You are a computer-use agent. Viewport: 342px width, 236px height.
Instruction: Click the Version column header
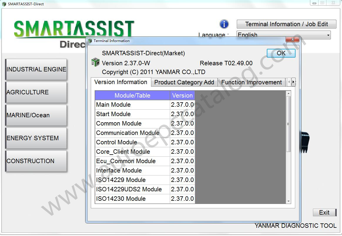(x=182, y=95)
